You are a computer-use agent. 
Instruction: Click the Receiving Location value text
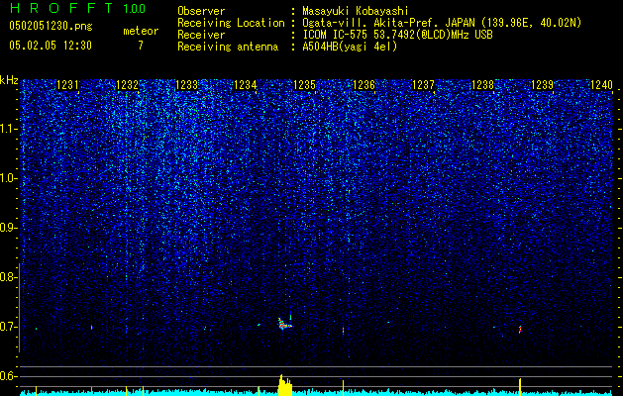[442, 23]
